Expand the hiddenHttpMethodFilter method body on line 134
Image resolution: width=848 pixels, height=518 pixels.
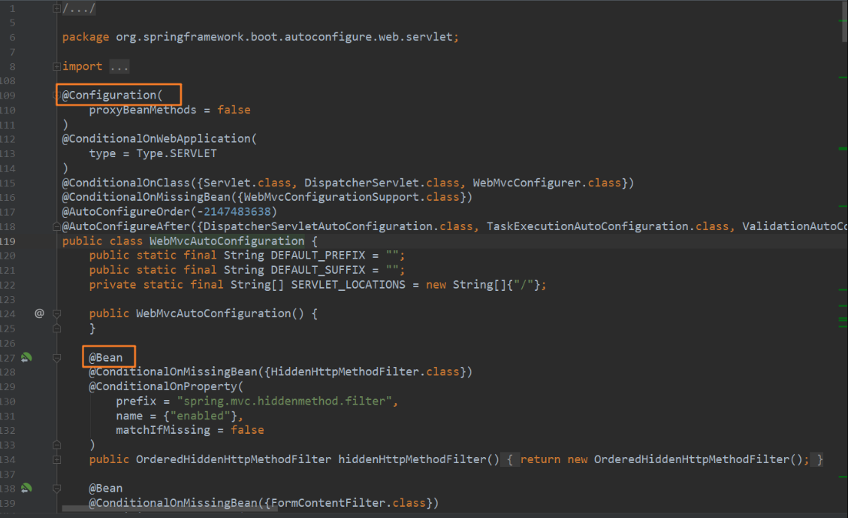tap(57, 459)
